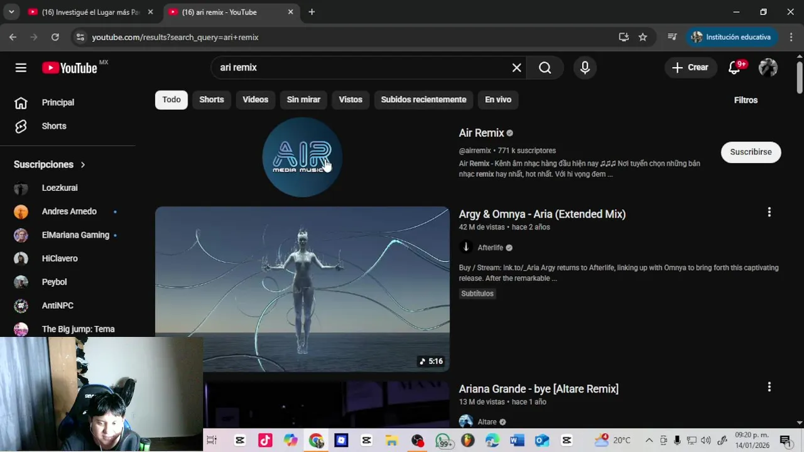The image size is (804, 452).
Task: Click the Altare channel icon
Action: pos(465,422)
